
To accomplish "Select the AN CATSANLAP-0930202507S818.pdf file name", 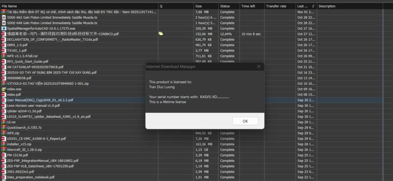I will tap(35, 67).
